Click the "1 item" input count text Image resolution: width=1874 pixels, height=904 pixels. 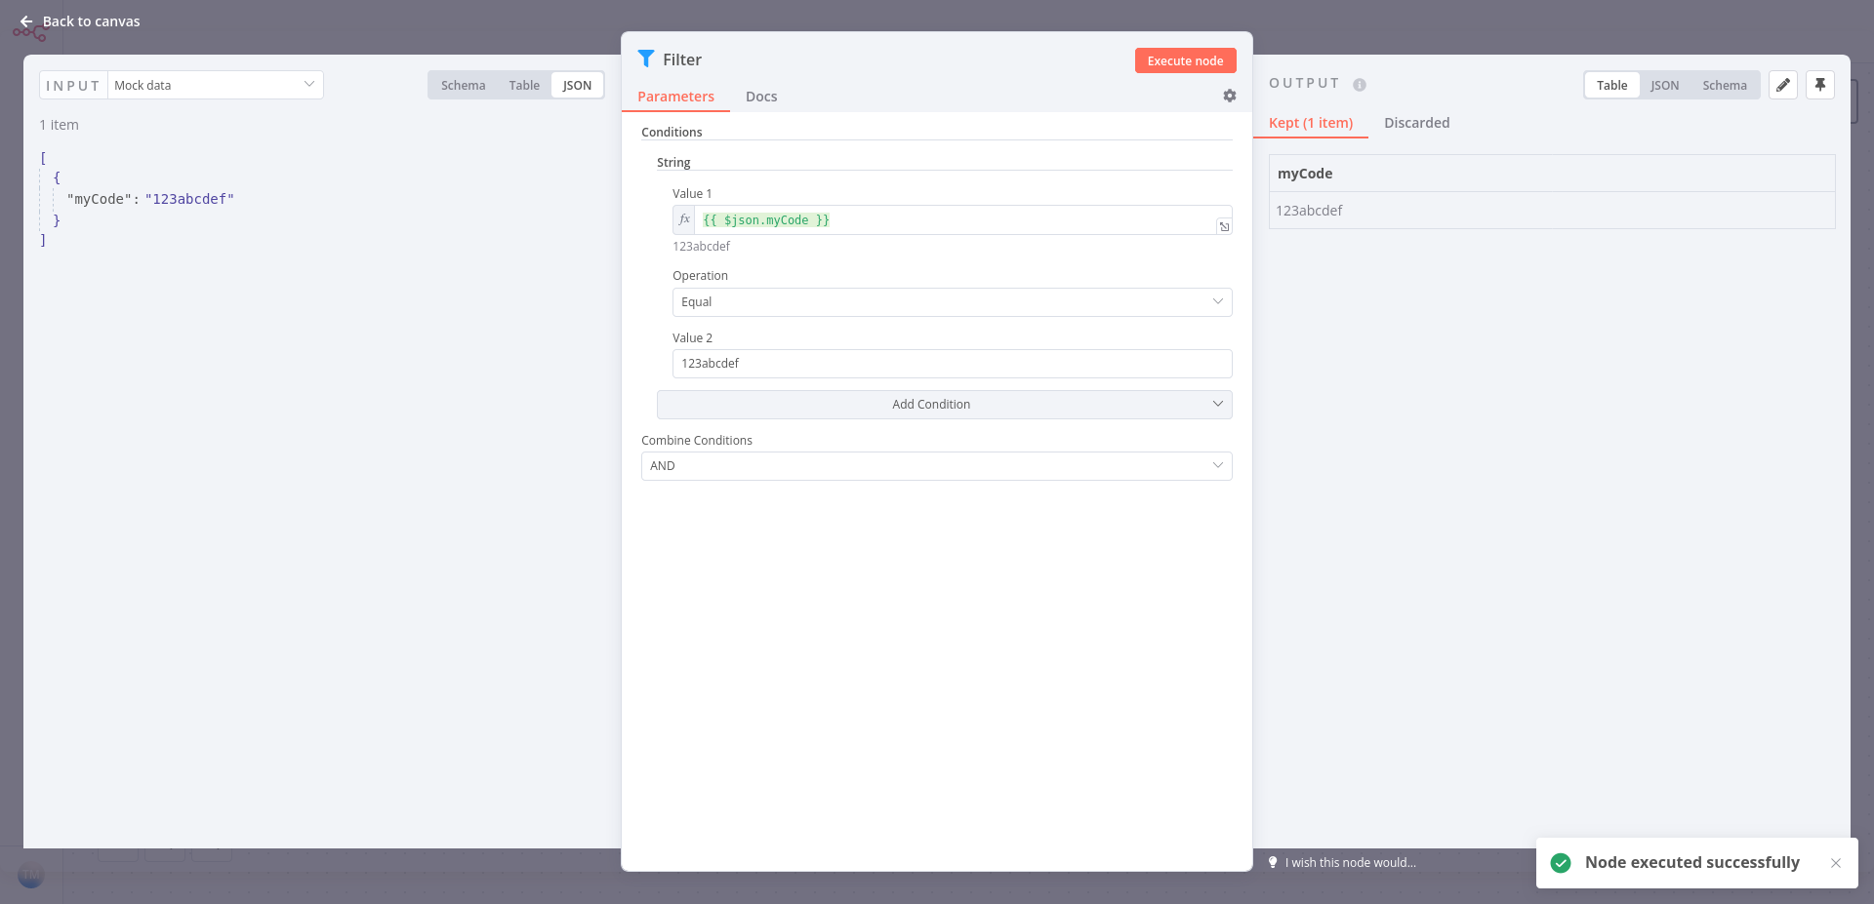59,125
